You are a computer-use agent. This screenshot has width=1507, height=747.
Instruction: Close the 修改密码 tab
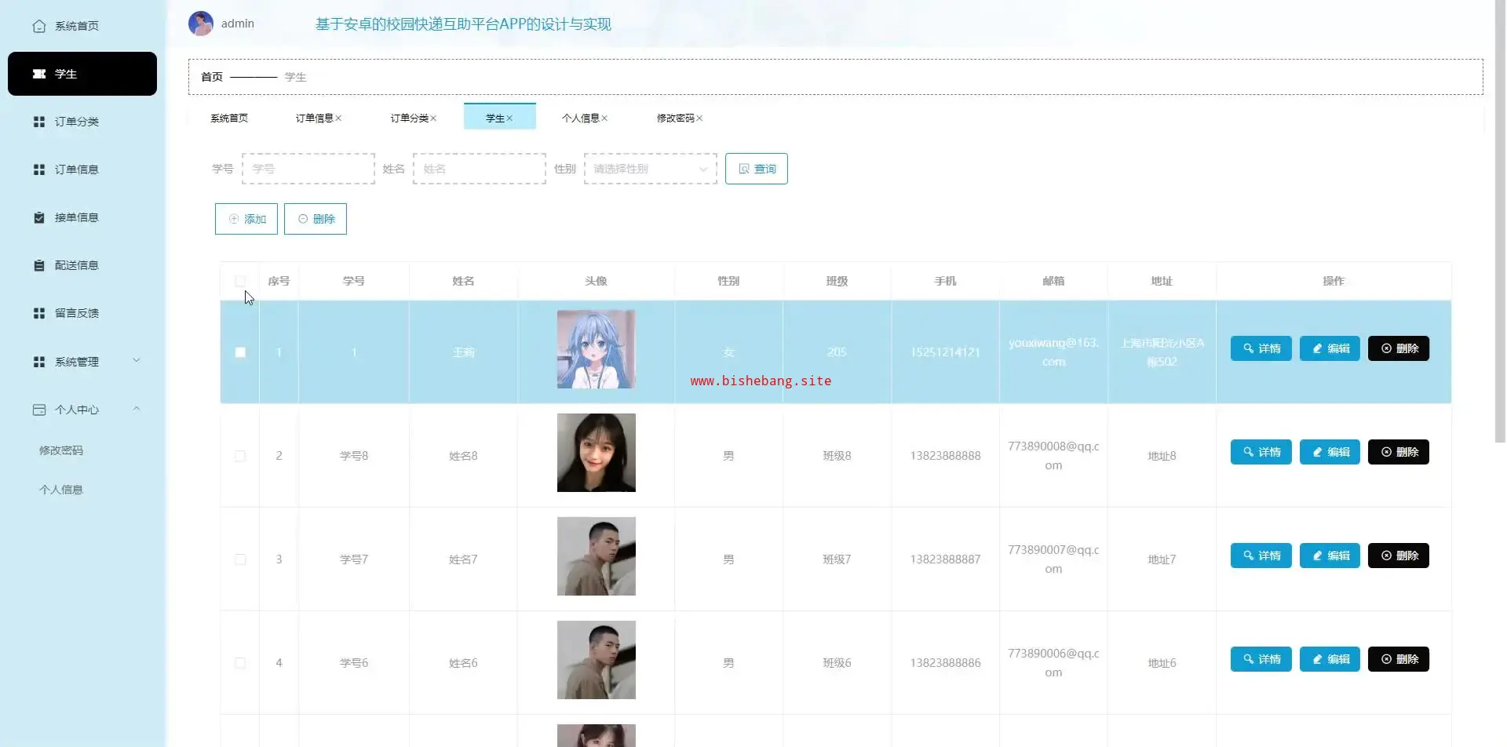pos(699,118)
